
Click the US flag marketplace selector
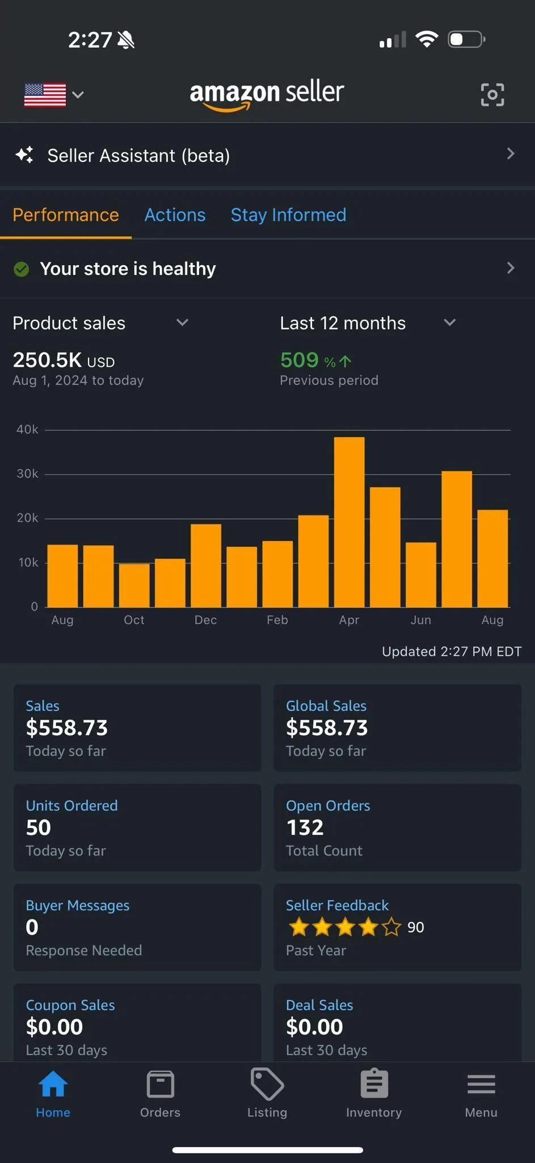coord(54,95)
